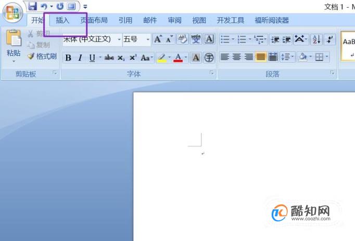Image resolution: width=355 pixels, height=241 pixels.
Task: Align text to the right
Action: coord(249,57)
